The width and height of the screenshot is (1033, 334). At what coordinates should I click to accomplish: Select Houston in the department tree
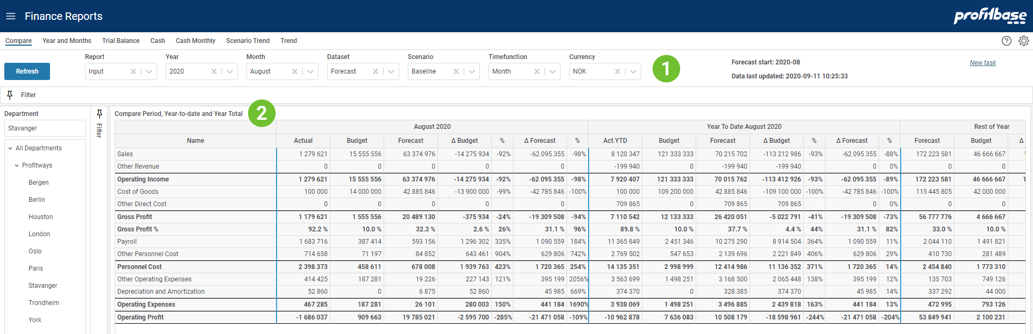point(41,217)
